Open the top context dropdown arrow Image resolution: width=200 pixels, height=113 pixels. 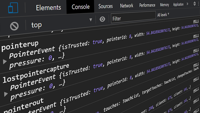coord(91,20)
